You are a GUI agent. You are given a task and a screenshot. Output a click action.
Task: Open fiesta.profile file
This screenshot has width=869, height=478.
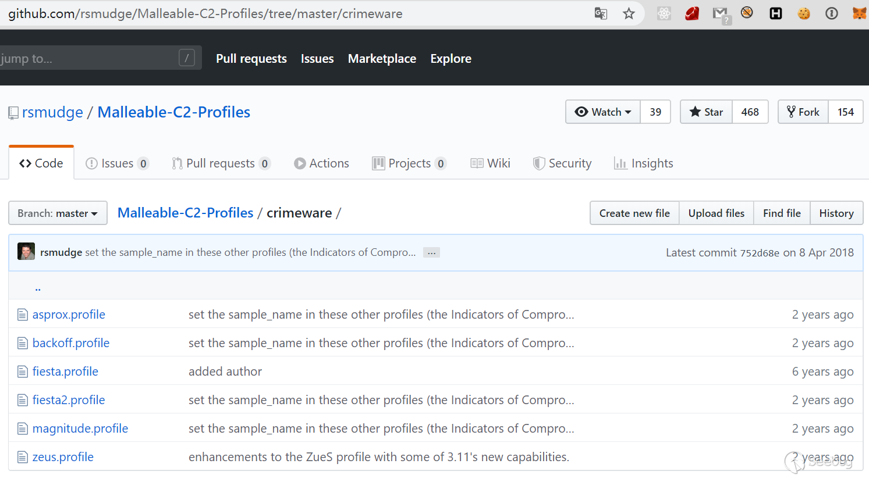(x=65, y=372)
